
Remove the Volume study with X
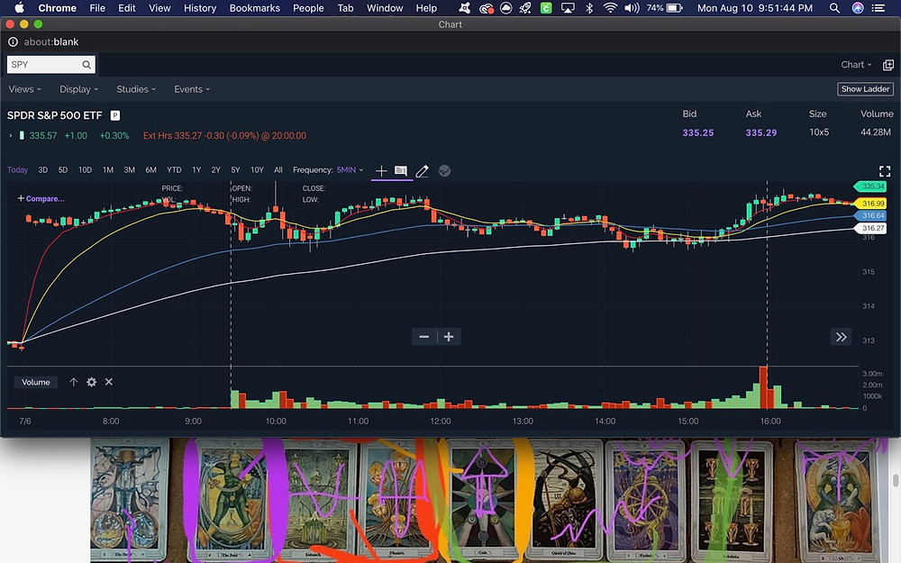point(109,382)
